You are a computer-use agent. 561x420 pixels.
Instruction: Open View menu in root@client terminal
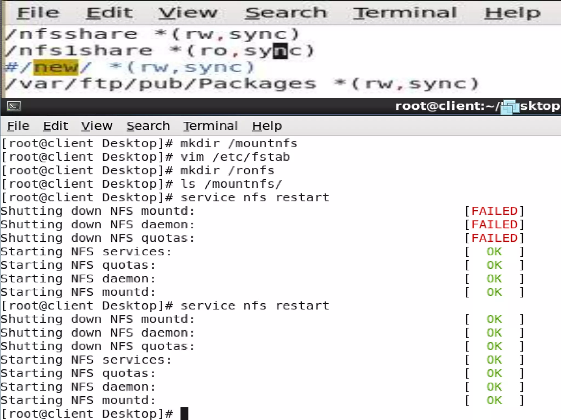(97, 126)
